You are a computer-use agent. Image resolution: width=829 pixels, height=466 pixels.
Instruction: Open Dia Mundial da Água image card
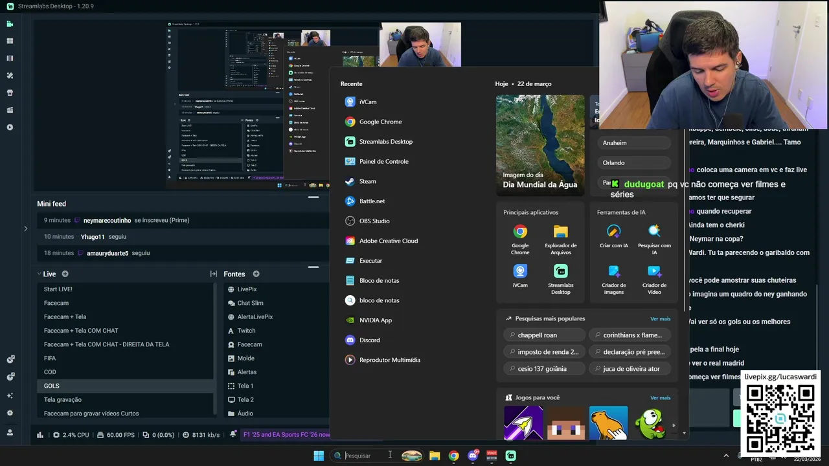coord(540,145)
